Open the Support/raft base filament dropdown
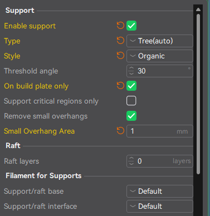 point(160,191)
